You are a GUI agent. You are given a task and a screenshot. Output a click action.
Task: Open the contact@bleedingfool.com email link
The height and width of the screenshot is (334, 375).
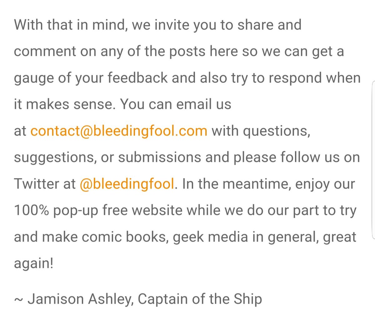pyautogui.click(x=119, y=131)
